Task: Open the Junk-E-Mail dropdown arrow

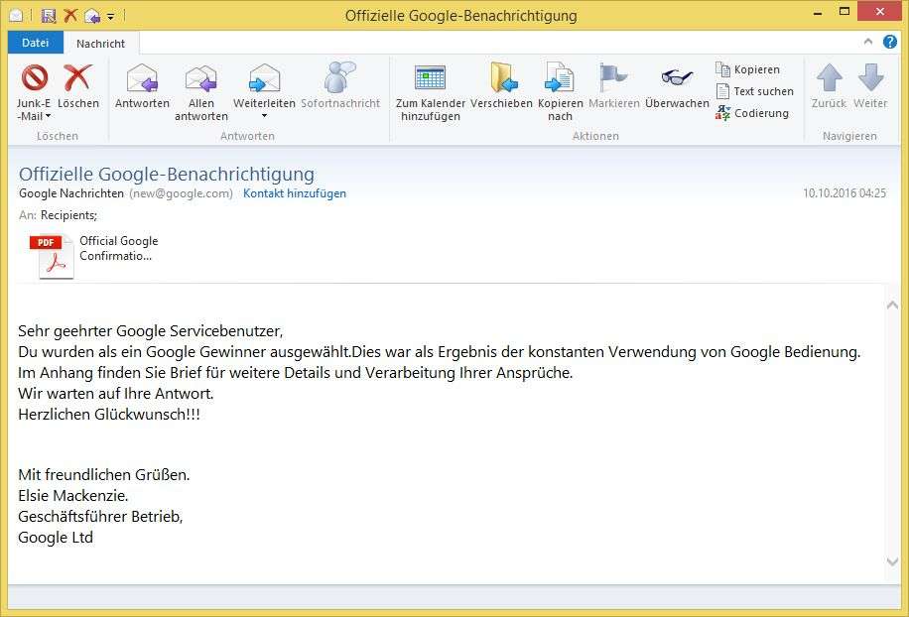Action: (x=48, y=116)
